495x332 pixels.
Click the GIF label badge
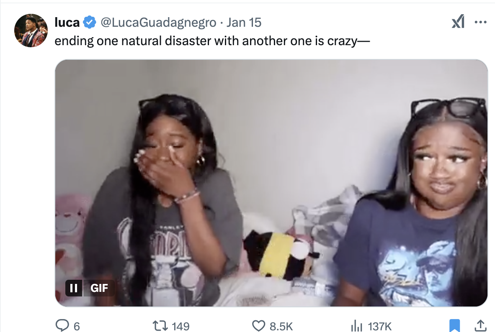coord(99,288)
